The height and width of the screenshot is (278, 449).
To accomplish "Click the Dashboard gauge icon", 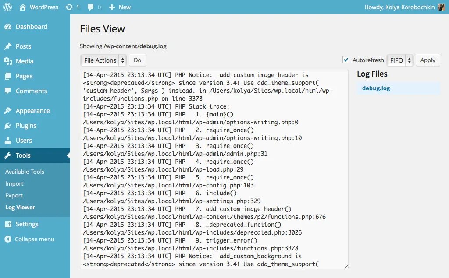I will click(x=8, y=27).
